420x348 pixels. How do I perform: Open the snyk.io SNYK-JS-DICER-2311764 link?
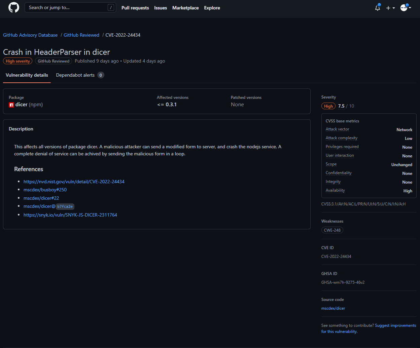click(x=70, y=215)
